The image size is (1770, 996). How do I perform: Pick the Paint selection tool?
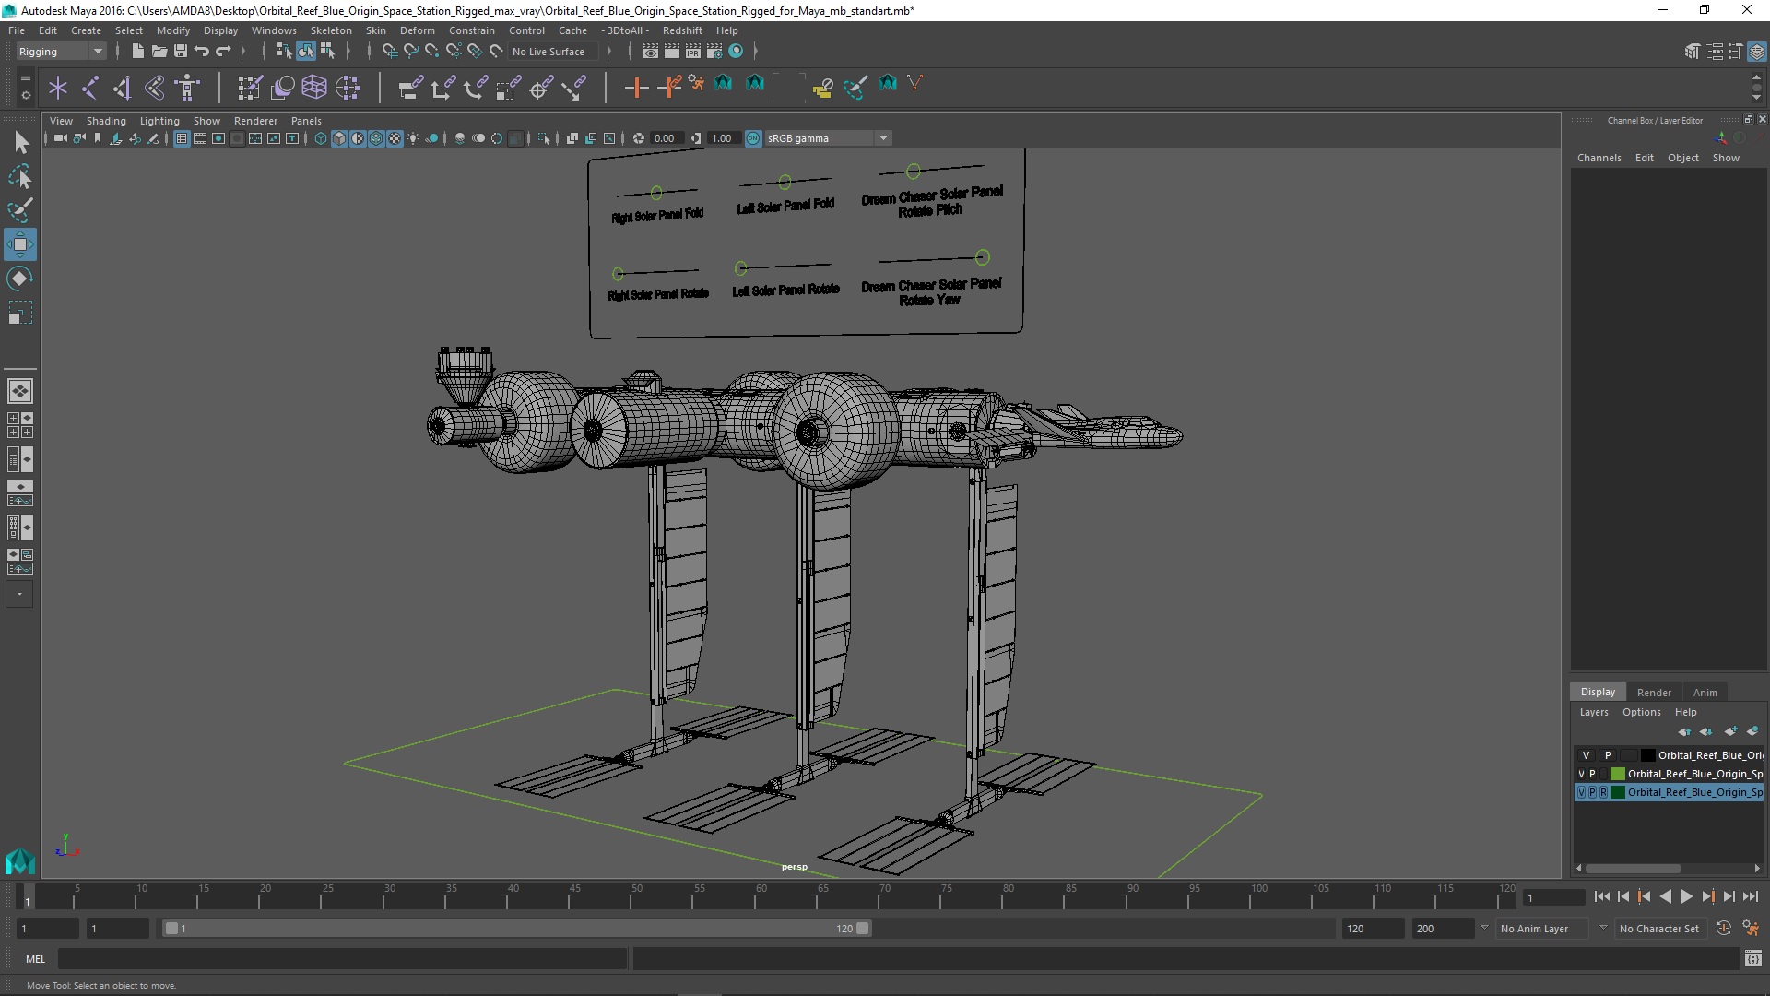coord(19,210)
